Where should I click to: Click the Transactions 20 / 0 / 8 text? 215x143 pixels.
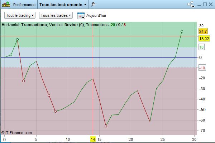106,25
